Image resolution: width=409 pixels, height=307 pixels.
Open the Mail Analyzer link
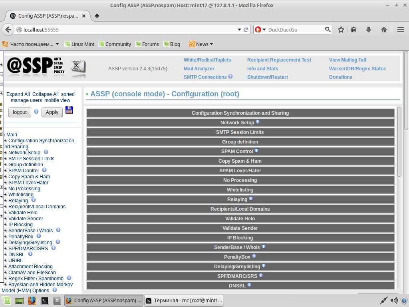pyautogui.click(x=199, y=68)
